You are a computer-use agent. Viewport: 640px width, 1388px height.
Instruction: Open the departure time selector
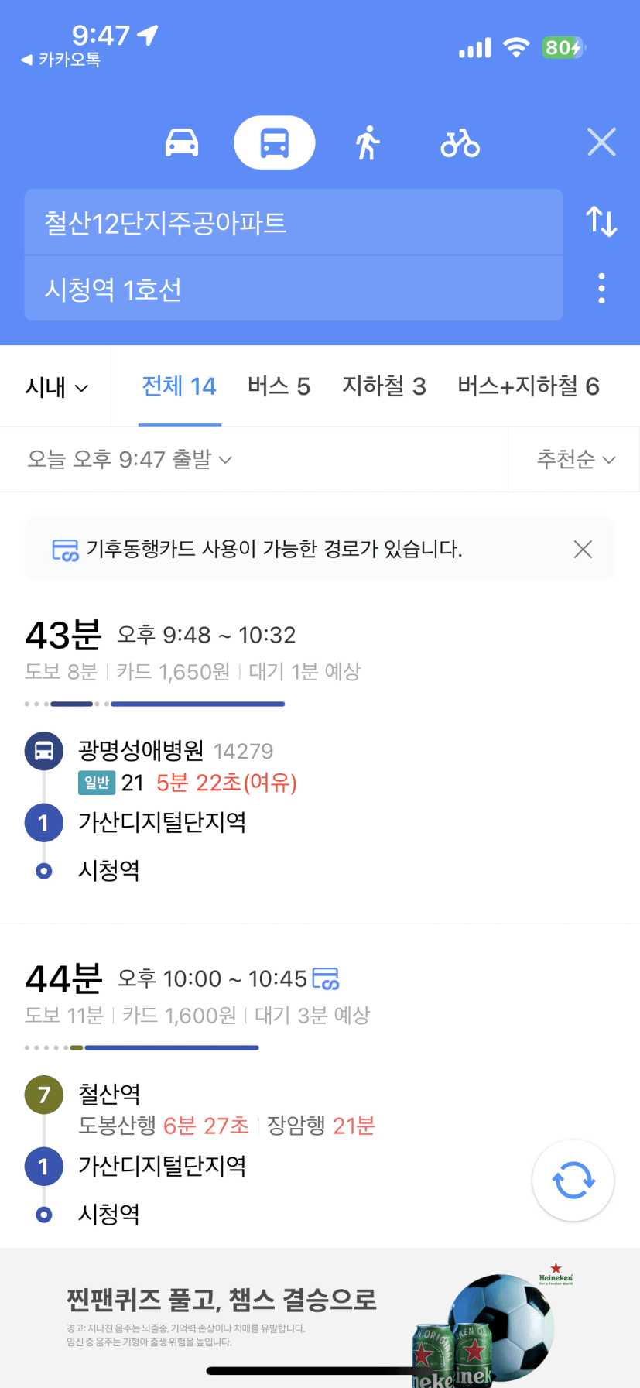[x=129, y=459]
